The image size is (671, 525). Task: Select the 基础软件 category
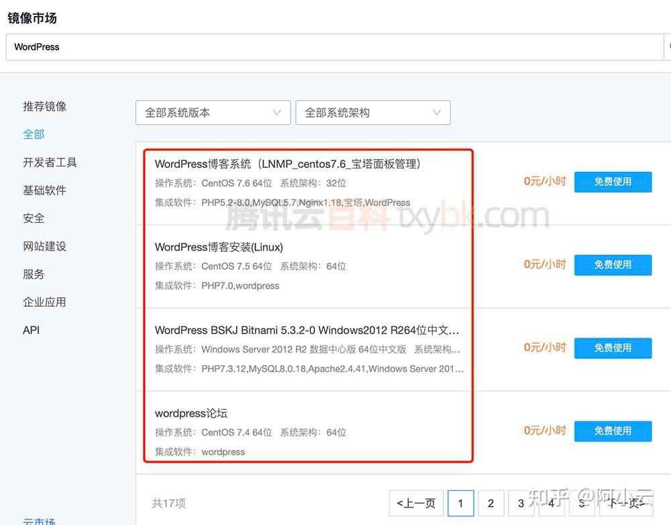pyautogui.click(x=44, y=190)
